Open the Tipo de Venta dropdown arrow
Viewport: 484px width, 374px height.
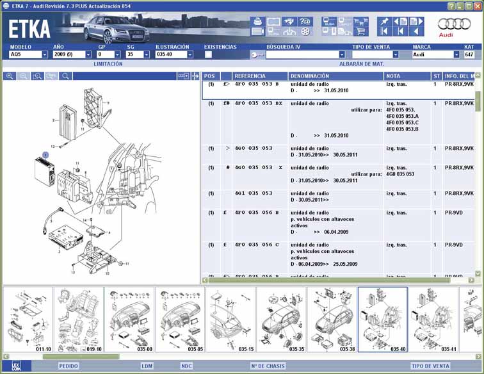coord(396,54)
